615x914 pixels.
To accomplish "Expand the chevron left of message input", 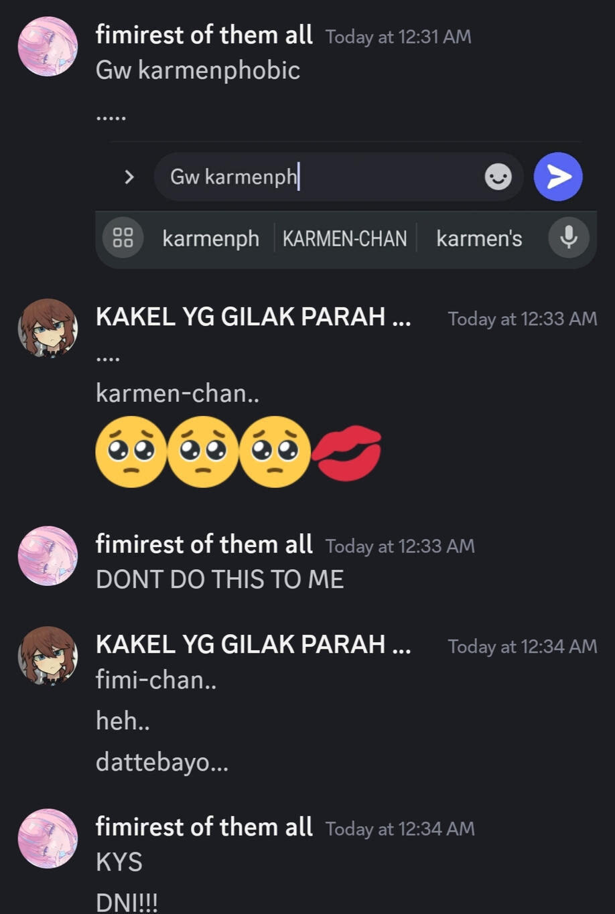I will click(x=129, y=177).
